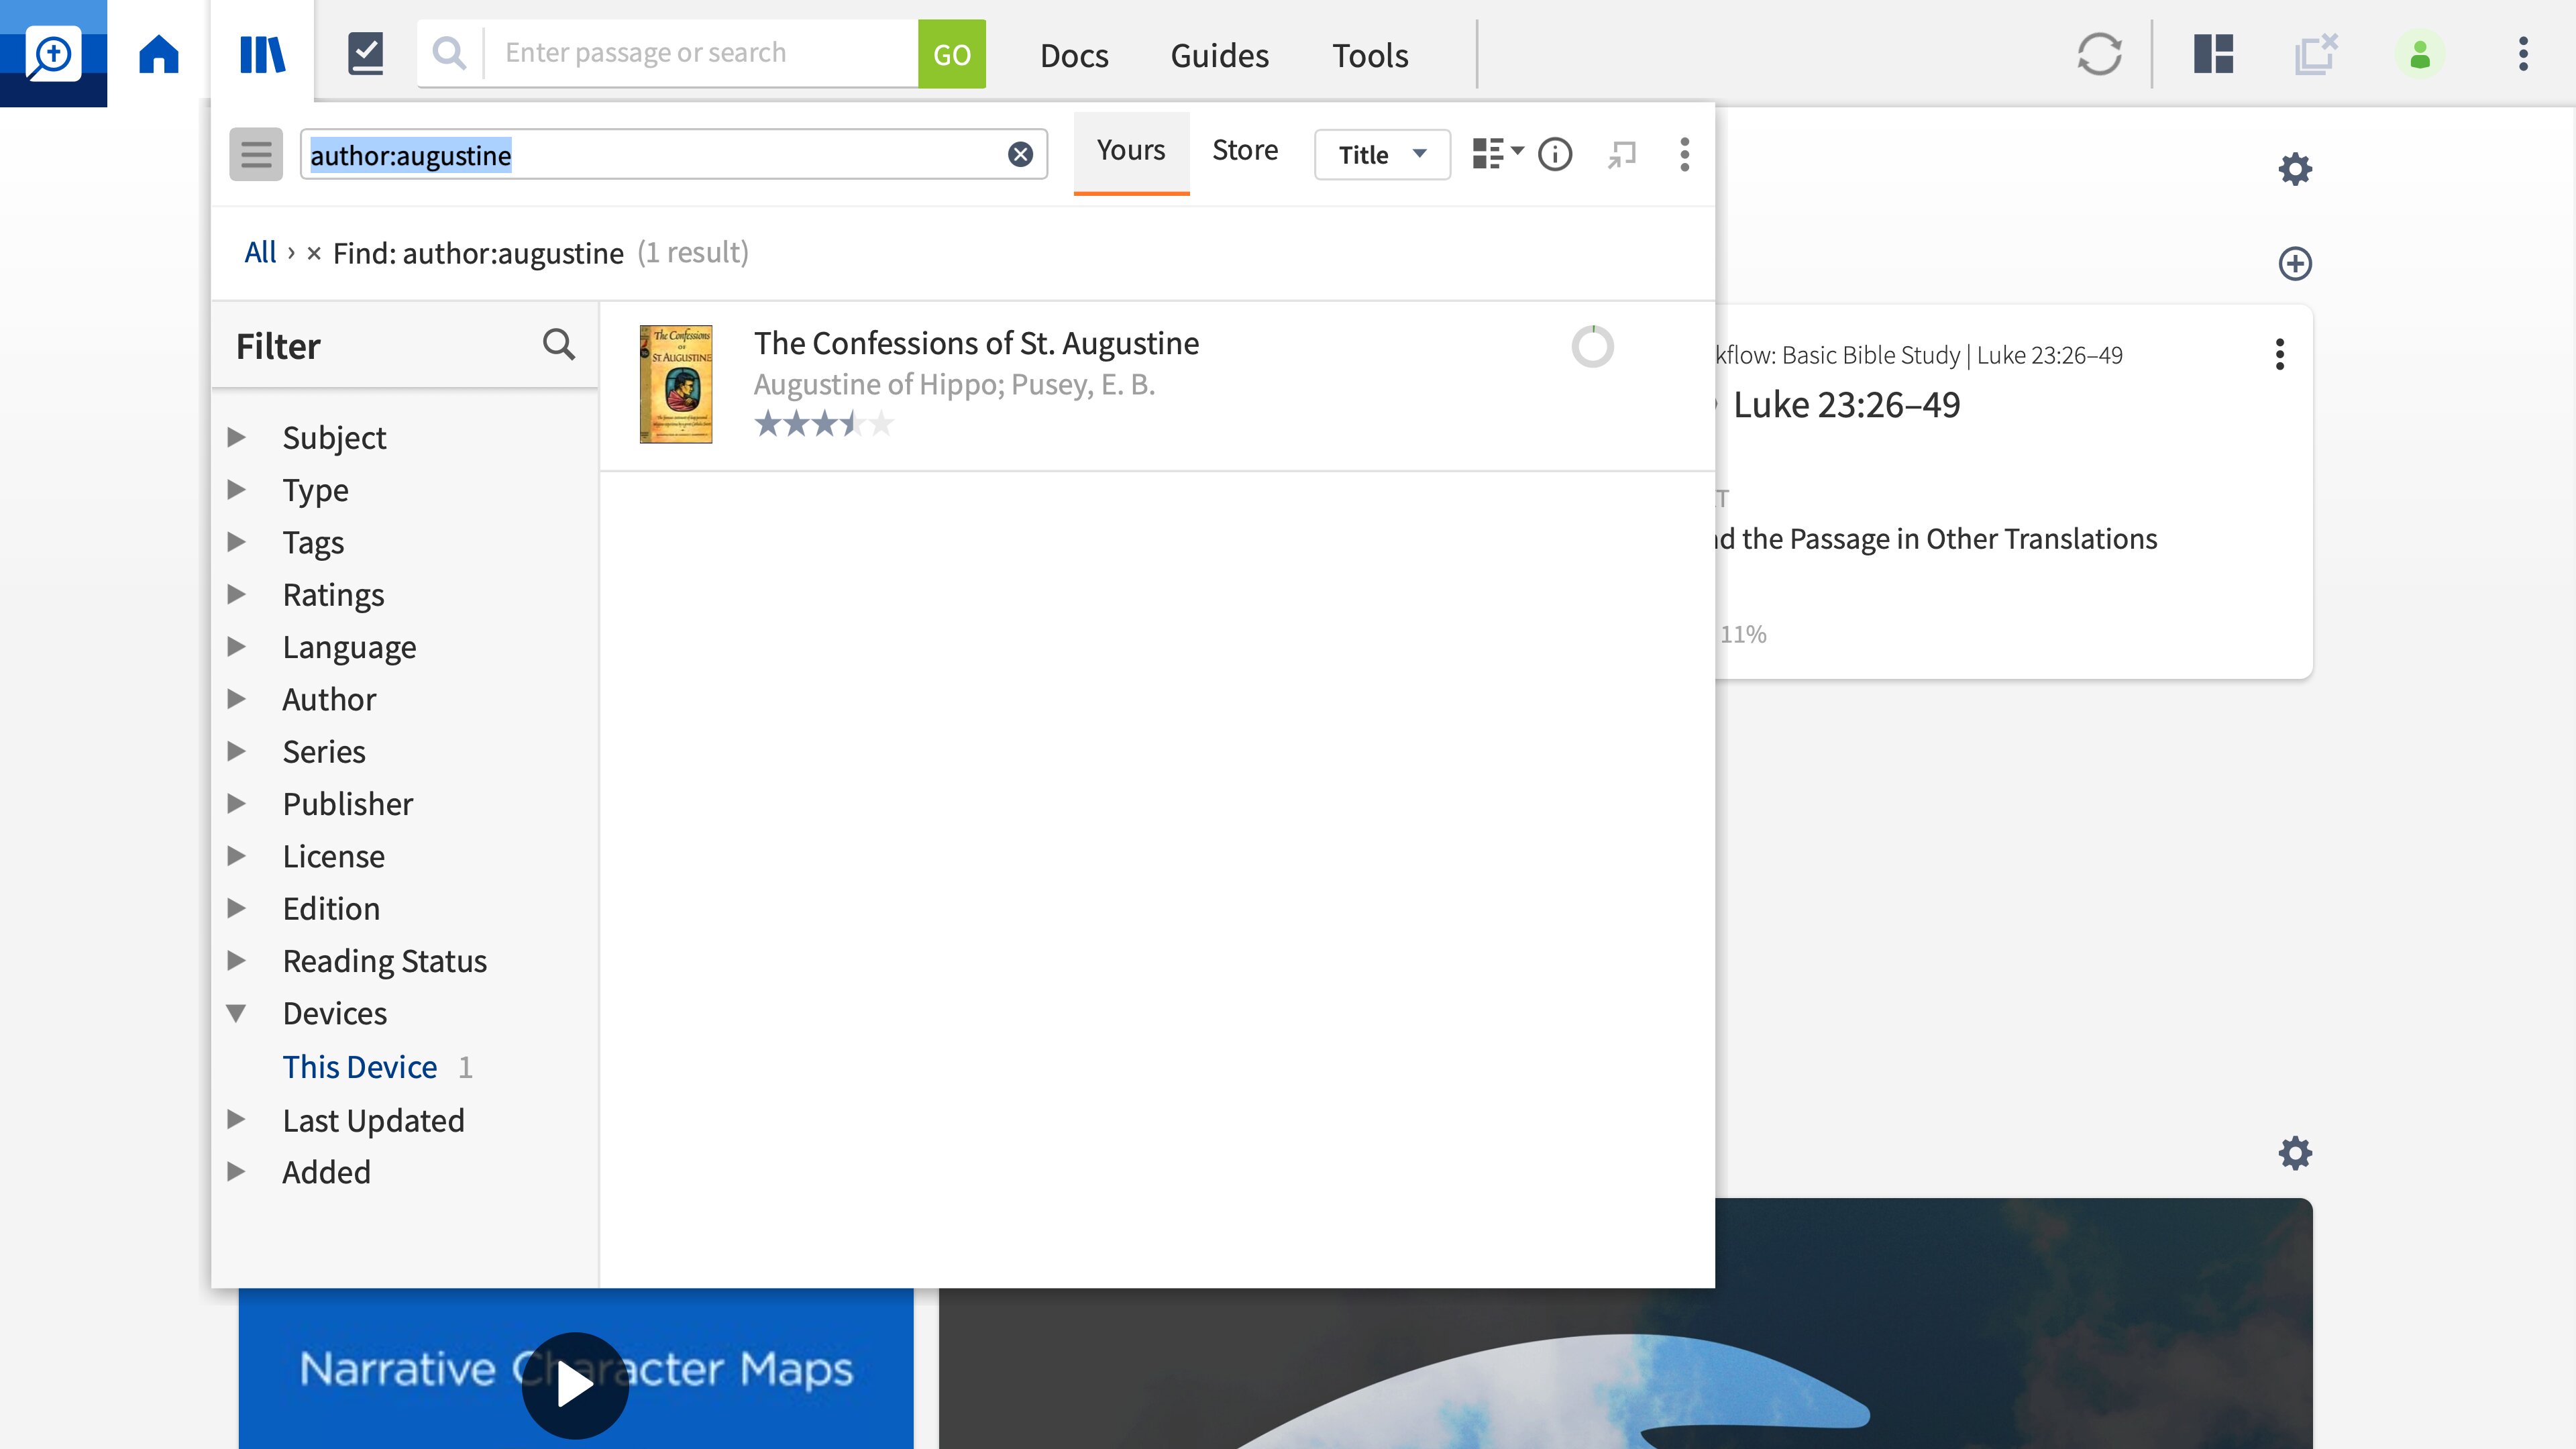This screenshot has width=2576, height=1449.
Task: Expand the Last Updated filter
Action: [x=236, y=1119]
